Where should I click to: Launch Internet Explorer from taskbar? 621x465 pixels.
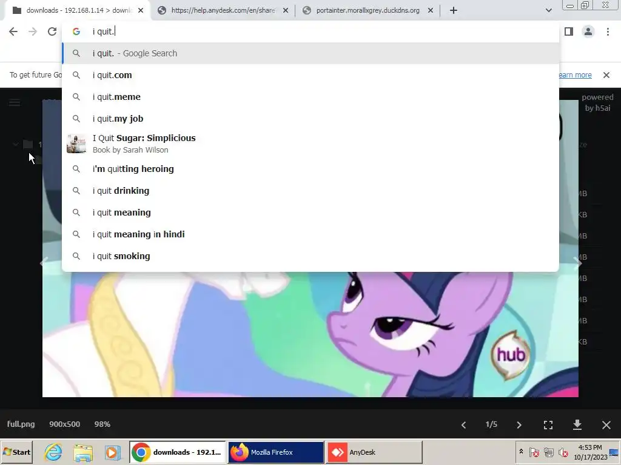(53, 452)
